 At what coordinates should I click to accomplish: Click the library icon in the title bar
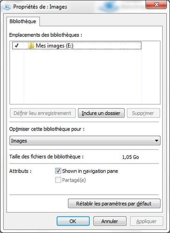(7, 7)
